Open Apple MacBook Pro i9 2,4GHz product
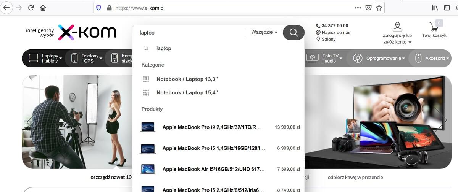The image size is (458, 192). coord(211,127)
